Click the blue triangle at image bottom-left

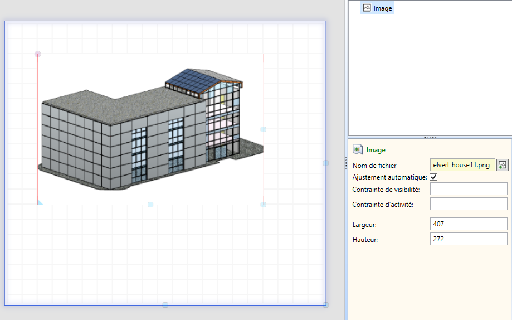[x=40, y=202]
